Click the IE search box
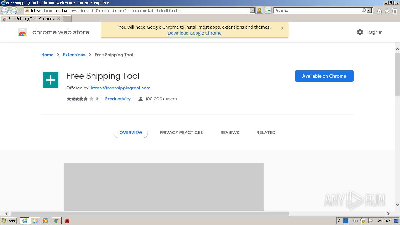 point(317,11)
